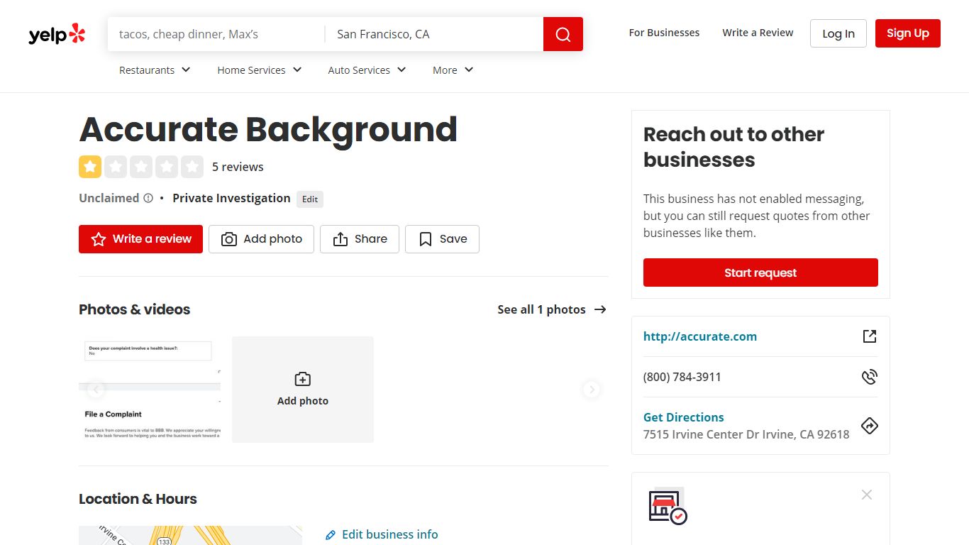
Task: Click the Add photo tile in gallery
Action: point(303,390)
